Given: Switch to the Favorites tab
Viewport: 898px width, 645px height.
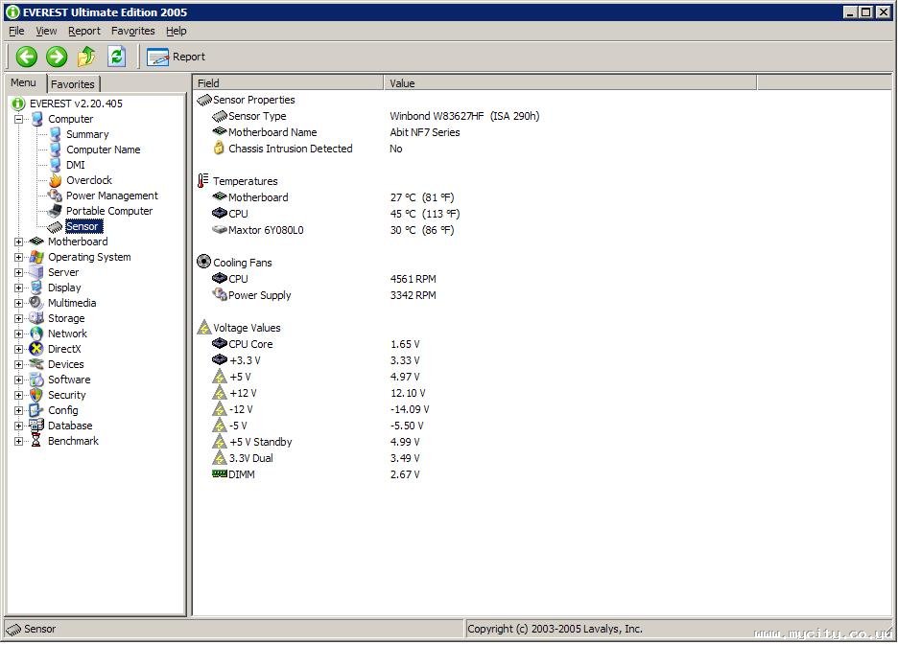Looking at the screenshot, I should pyautogui.click(x=73, y=84).
